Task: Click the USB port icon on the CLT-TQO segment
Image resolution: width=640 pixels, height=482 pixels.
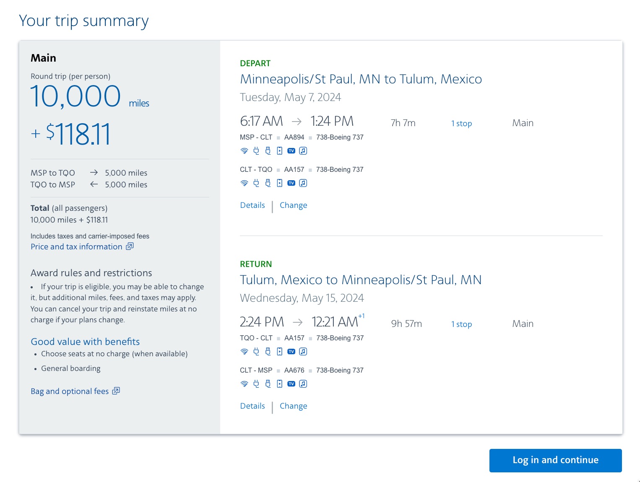Action: pos(268,183)
